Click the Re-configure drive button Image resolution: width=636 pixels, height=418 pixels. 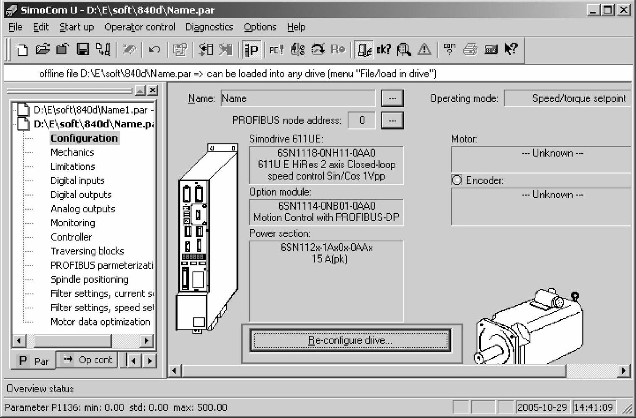pos(350,340)
